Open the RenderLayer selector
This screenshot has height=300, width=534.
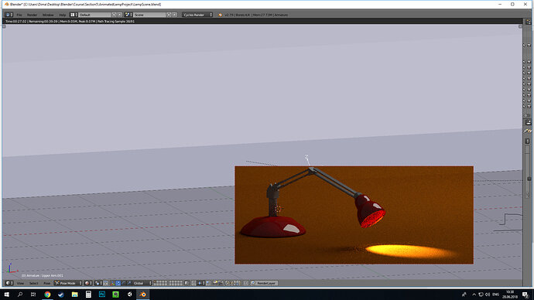265,283
